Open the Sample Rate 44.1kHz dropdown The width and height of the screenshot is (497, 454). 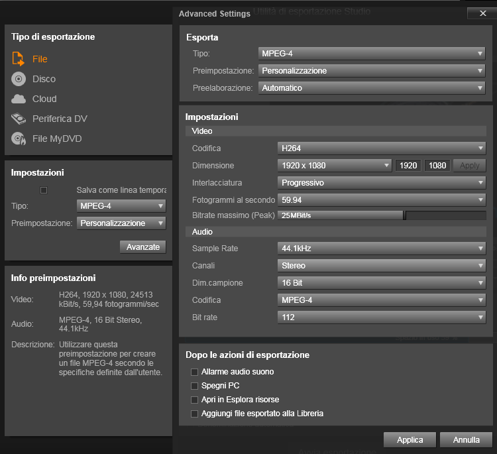tap(381, 249)
